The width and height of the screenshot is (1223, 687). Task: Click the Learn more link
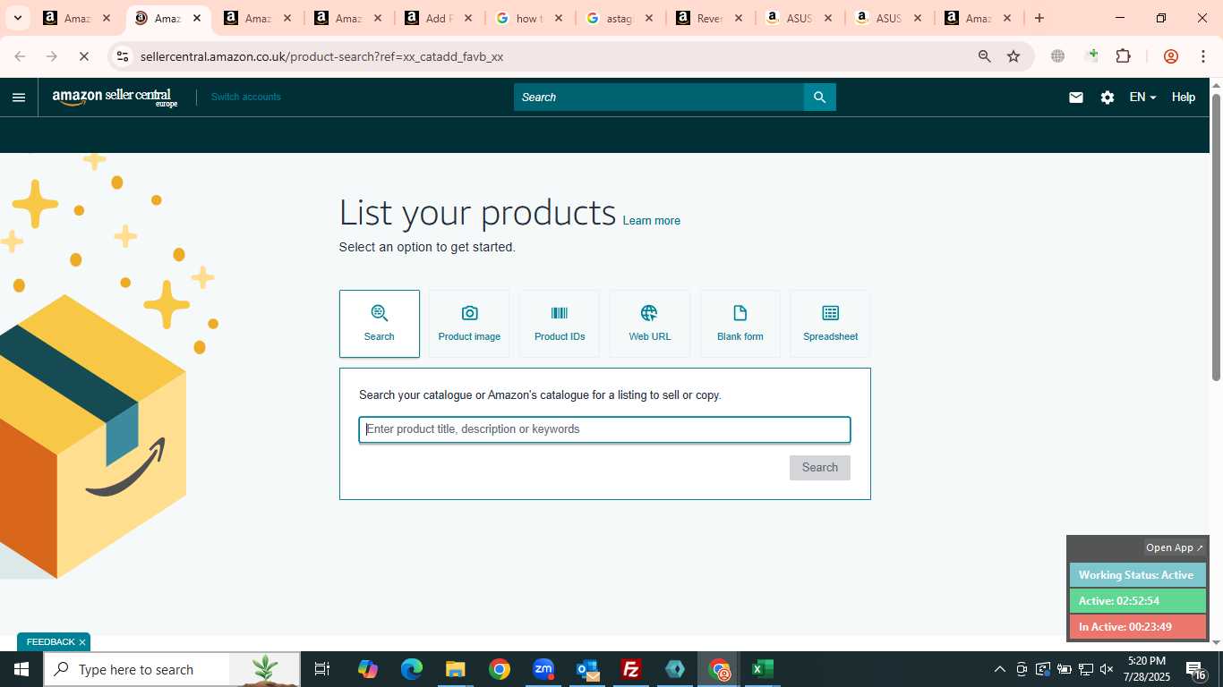[x=652, y=221]
